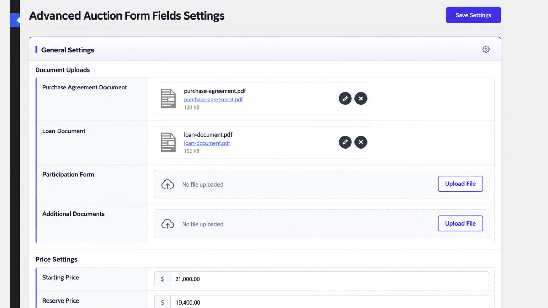The width and height of the screenshot is (548, 308).
Task: Focus the Starting Price input field
Action: [329, 279]
